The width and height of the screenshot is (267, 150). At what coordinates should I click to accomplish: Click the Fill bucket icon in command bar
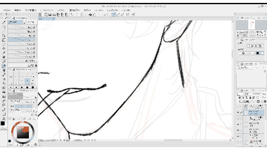pyautogui.click(x=90, y=15)
